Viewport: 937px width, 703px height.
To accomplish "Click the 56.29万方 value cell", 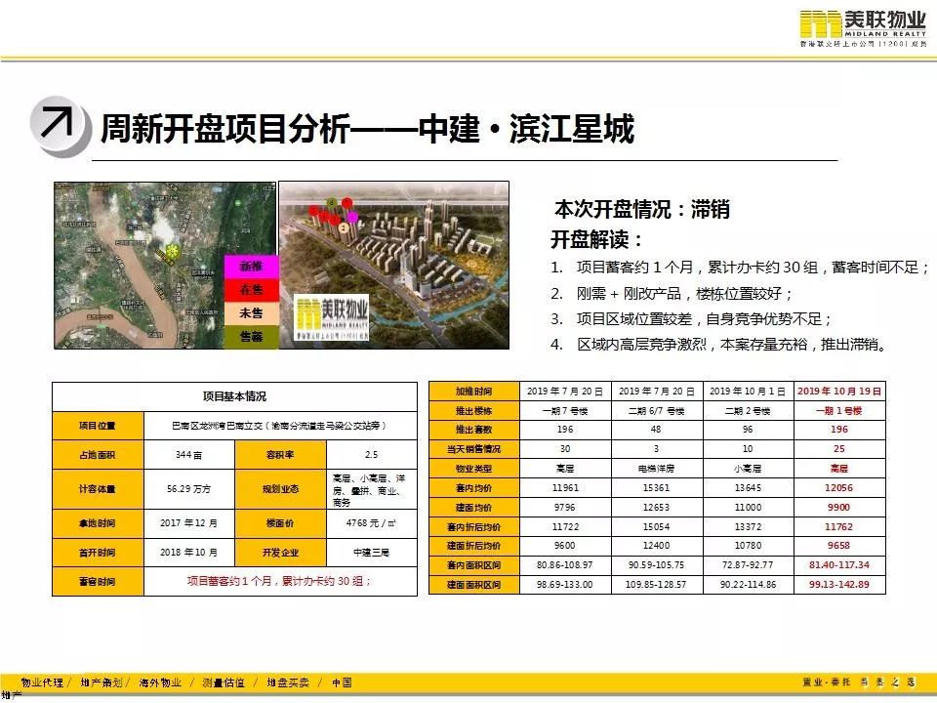I will coord(188,489).
